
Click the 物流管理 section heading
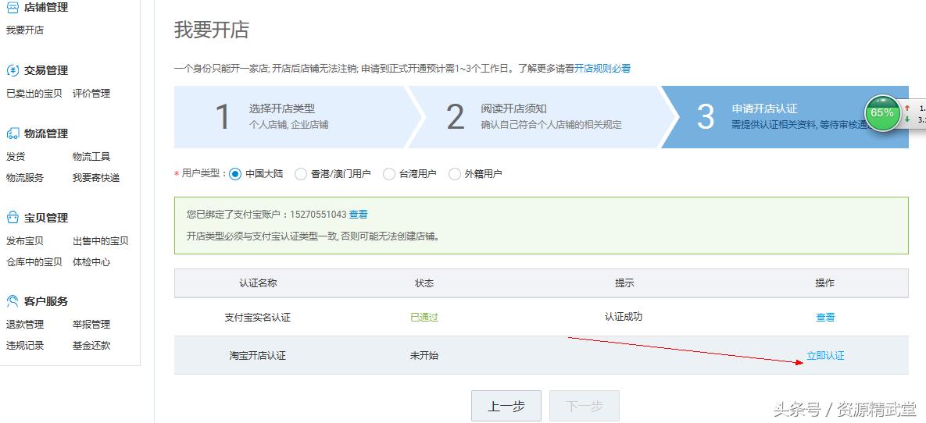click(x=46, y=134)
